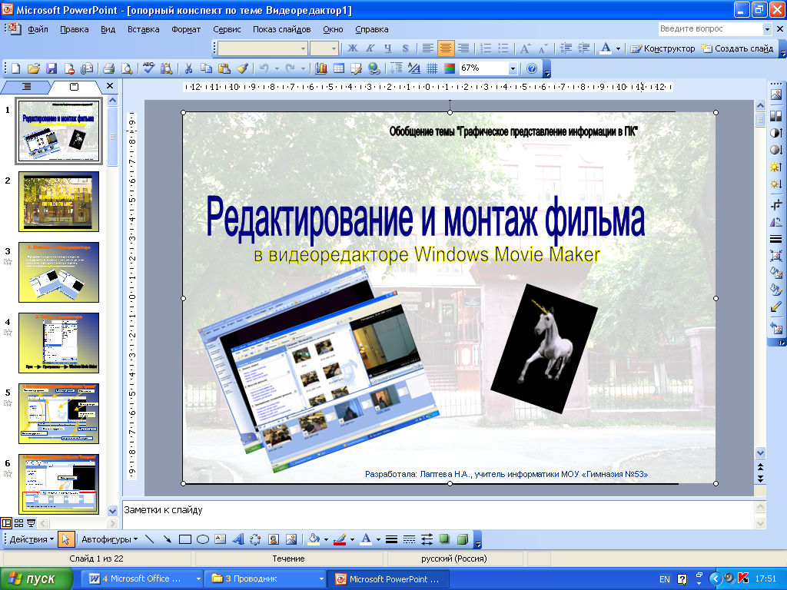Image resolution: width=787 pixels, height=590 pixels.
Task: Select the Format Painter brush
Action: tap(242, 68)
